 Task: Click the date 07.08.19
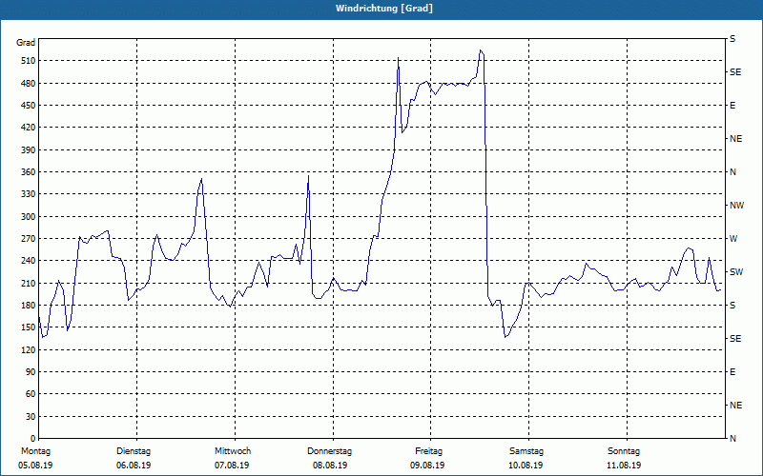pos(232,466)
